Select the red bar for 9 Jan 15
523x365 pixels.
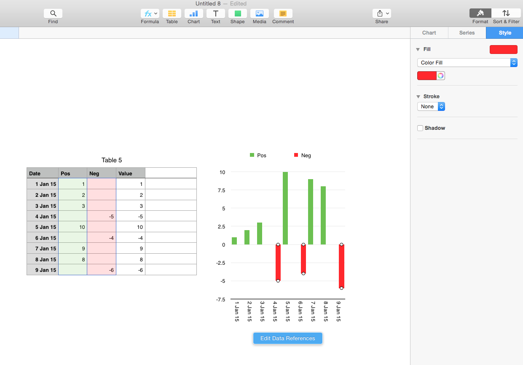[x=341, y=266]
